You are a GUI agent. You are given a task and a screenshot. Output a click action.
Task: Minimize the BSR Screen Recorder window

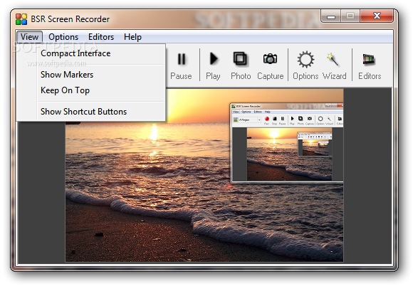click(x=331, y=16)
